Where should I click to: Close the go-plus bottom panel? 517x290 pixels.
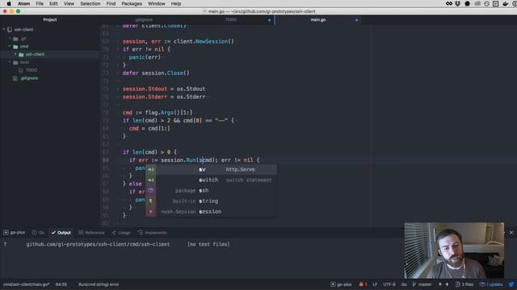coord(511,233)
